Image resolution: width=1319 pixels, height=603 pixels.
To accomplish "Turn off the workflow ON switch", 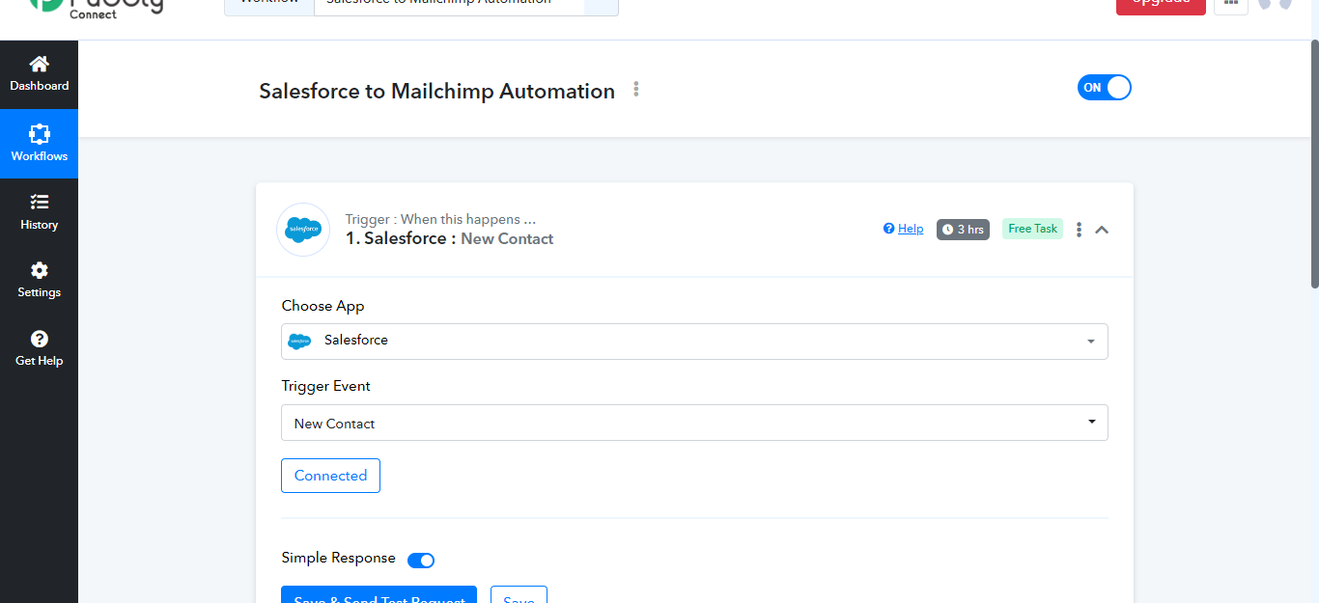I will (x=1104, y=88).
